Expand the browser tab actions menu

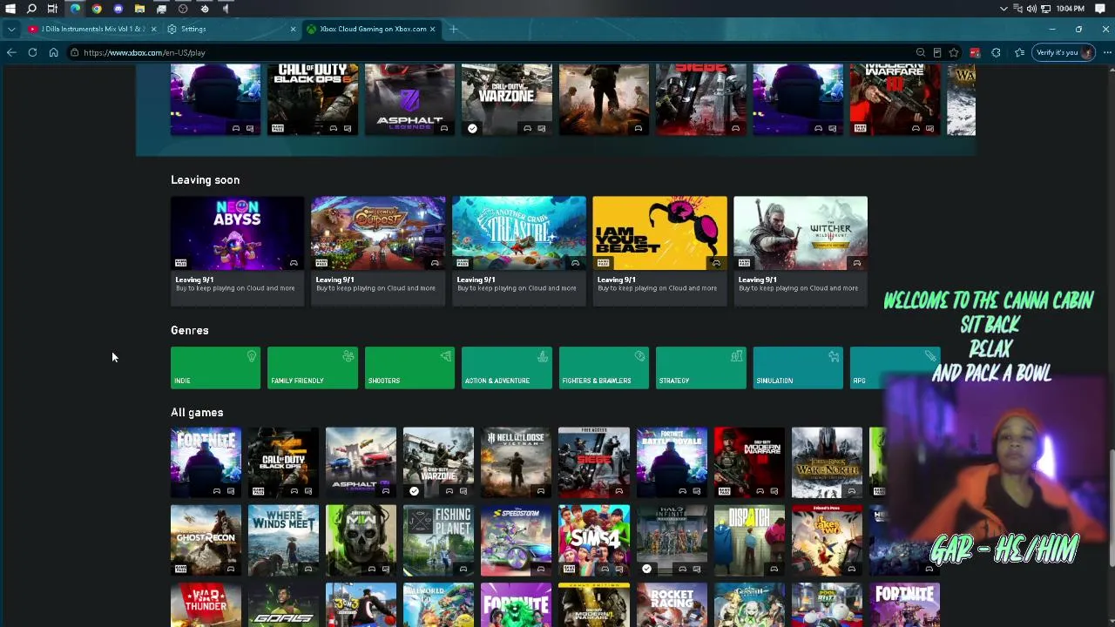click(11, 29)
